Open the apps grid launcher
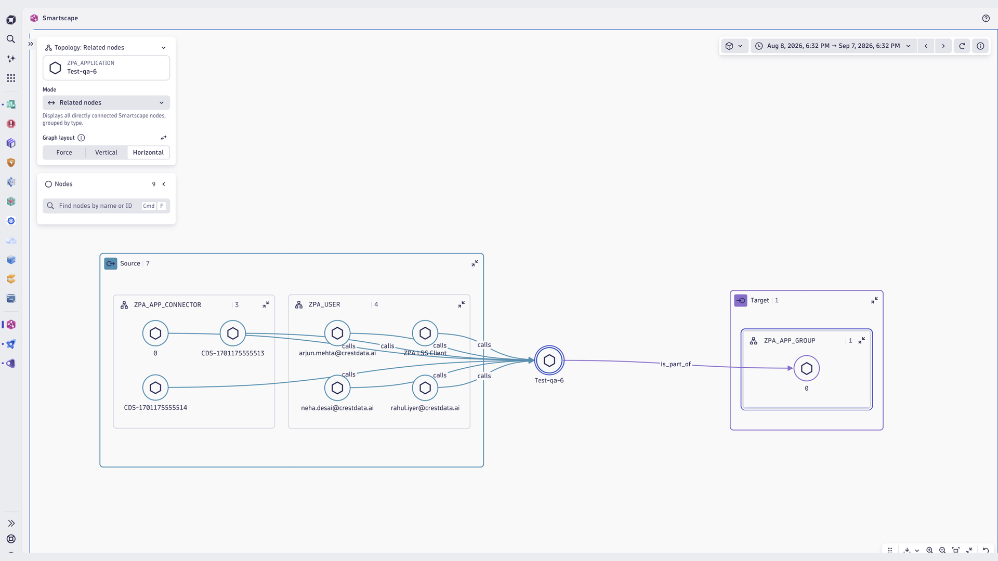The height and width of the screenshot is (561, 998). coord(11,78)
